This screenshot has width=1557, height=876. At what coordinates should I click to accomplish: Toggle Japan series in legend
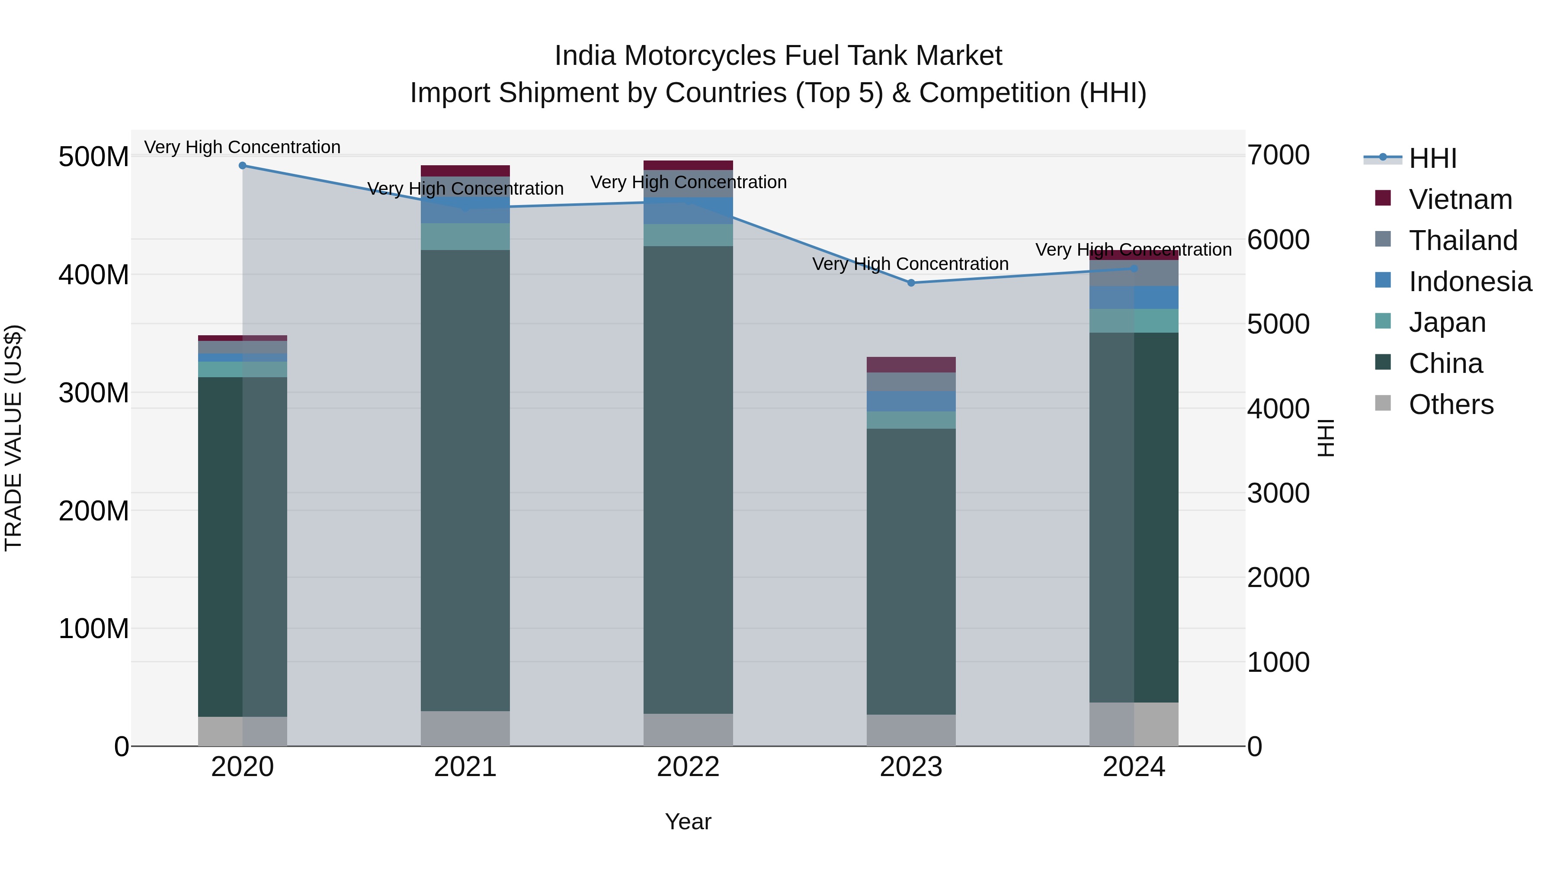[1430, 322]
